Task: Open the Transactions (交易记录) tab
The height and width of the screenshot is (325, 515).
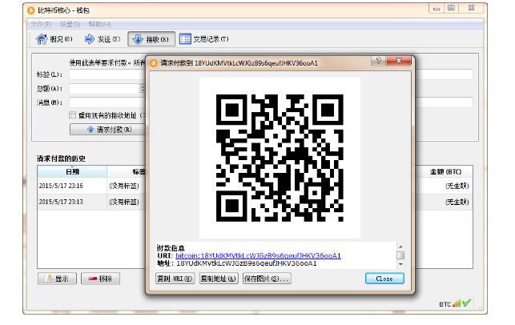Action: (203, 39)
